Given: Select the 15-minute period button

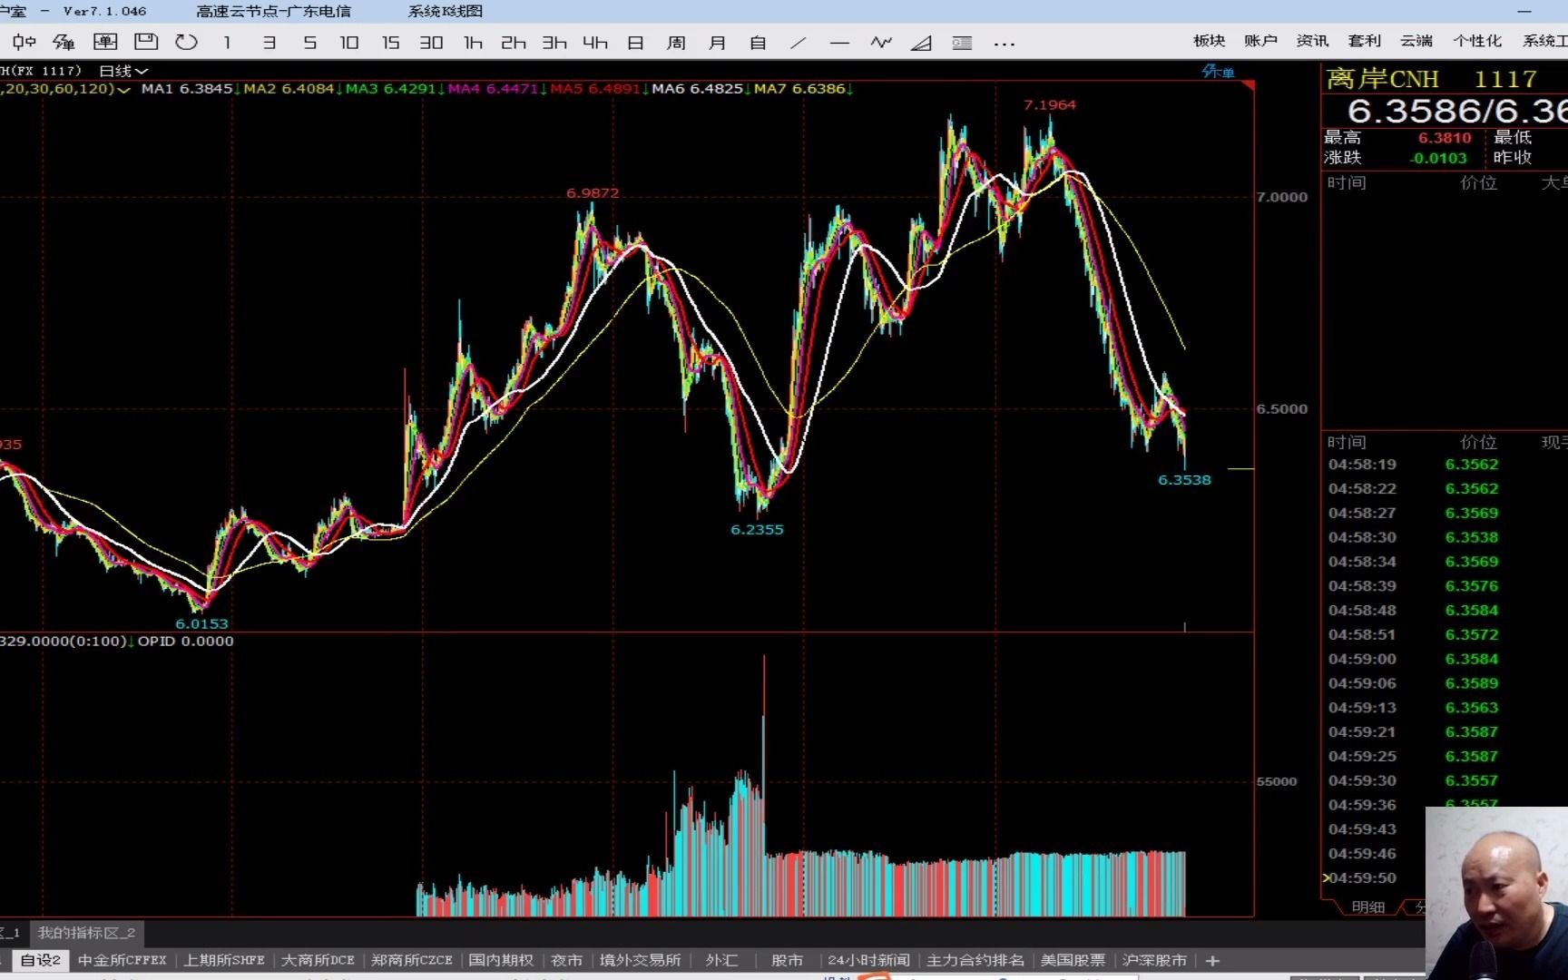Looking at the screenshot, I should point(390,43).
